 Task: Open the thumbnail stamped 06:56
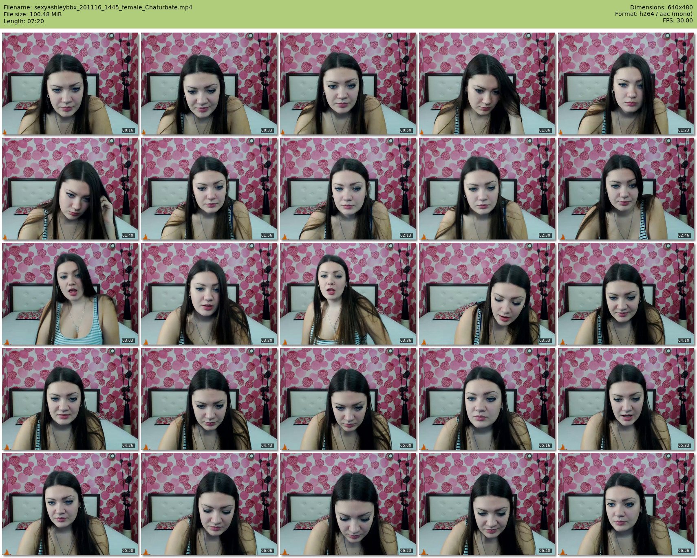626,504
